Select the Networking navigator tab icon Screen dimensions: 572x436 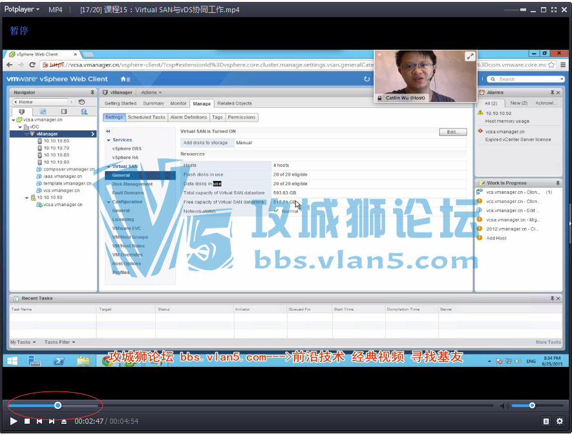(x=84, y=112)
